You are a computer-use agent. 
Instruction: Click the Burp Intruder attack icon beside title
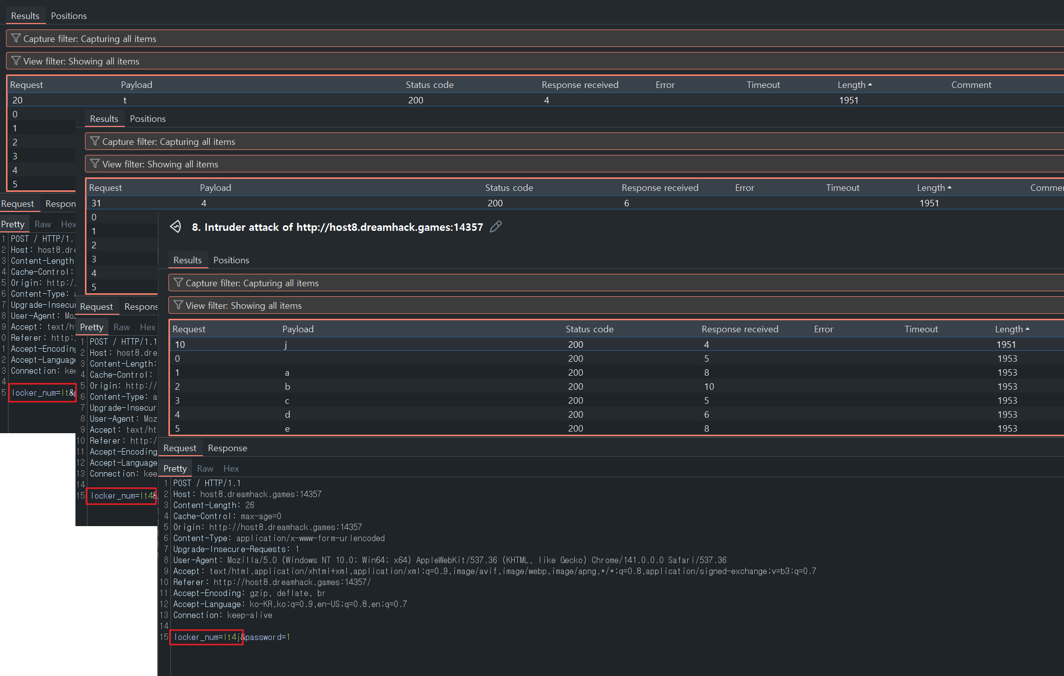click(175, 227)
